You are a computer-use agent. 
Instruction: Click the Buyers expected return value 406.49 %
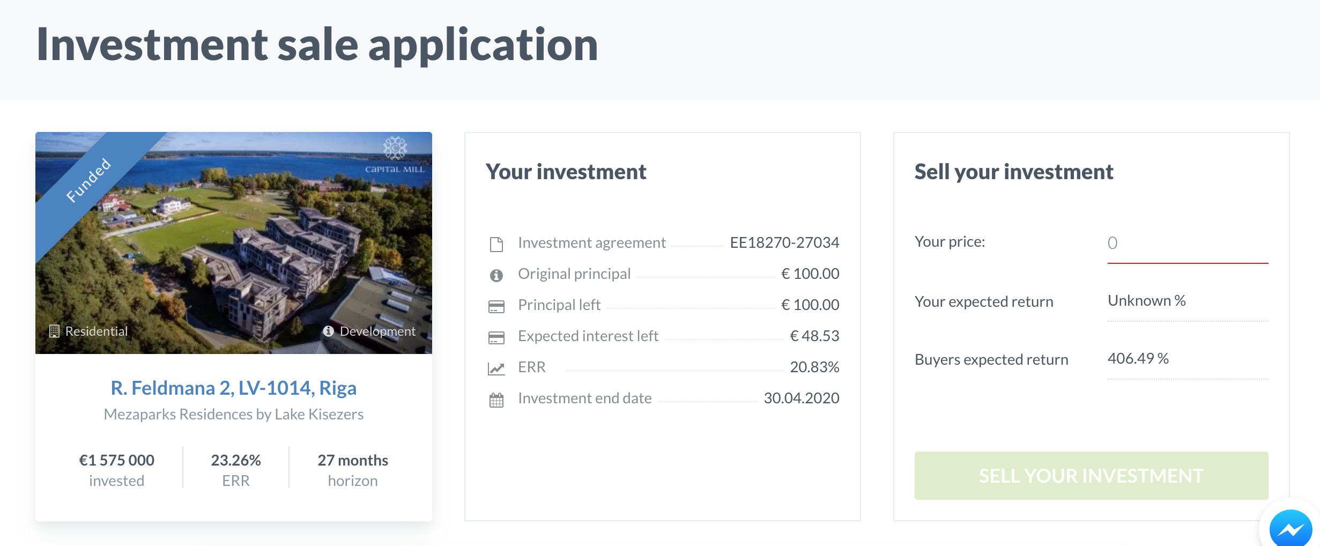click(x=1138, y=358)
